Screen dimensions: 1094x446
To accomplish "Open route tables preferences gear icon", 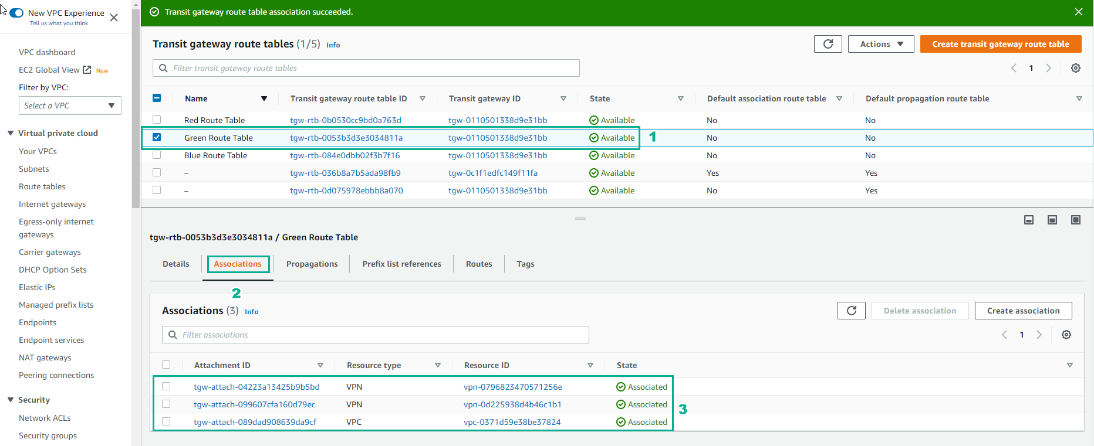I will [1076, 68].
